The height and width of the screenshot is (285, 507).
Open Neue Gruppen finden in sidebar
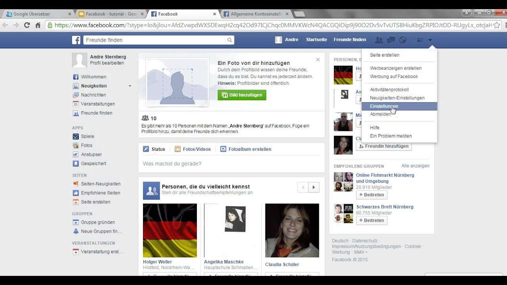[x=101, y=232]
